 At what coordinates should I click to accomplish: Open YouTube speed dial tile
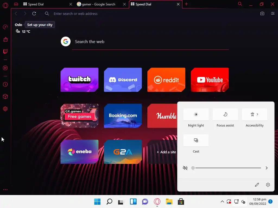(210, 80)
